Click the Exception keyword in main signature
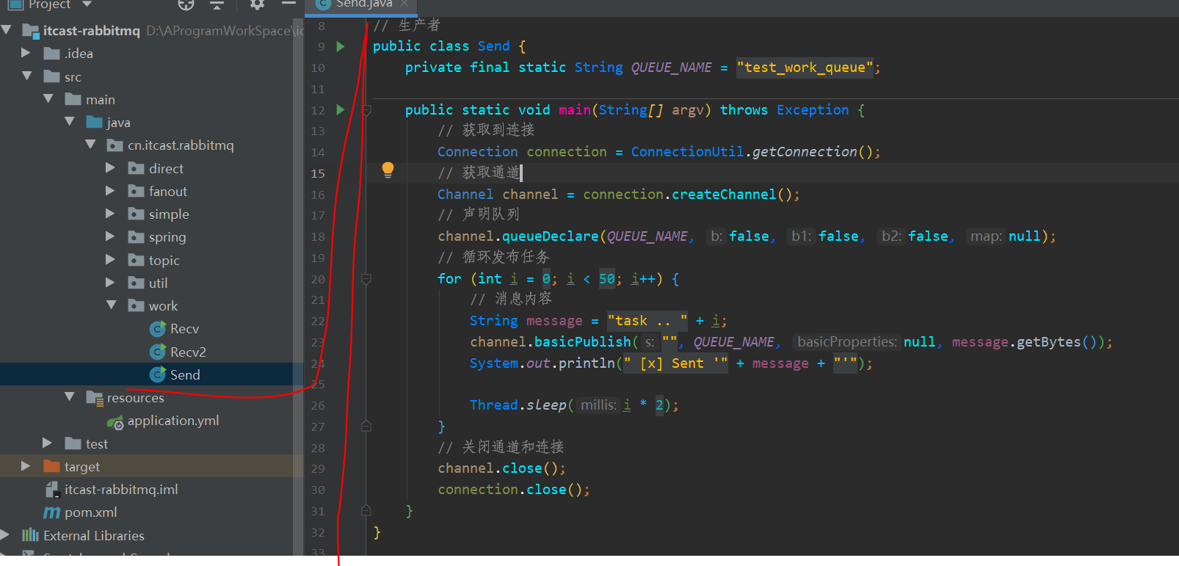This screenshot has height=566, width=1179. point(813,110)
